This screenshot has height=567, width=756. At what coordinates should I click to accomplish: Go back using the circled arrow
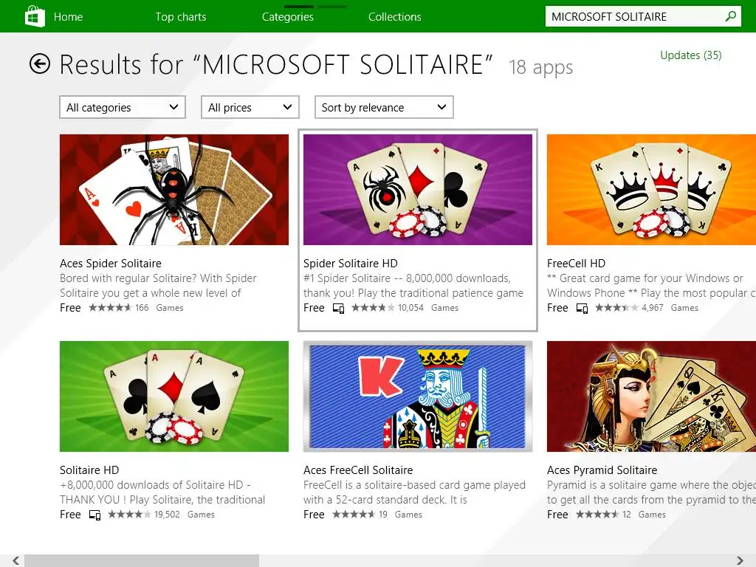tap(40, 63)
